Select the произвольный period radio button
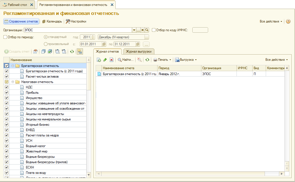 pyautogui.click(x=46, y=44)
